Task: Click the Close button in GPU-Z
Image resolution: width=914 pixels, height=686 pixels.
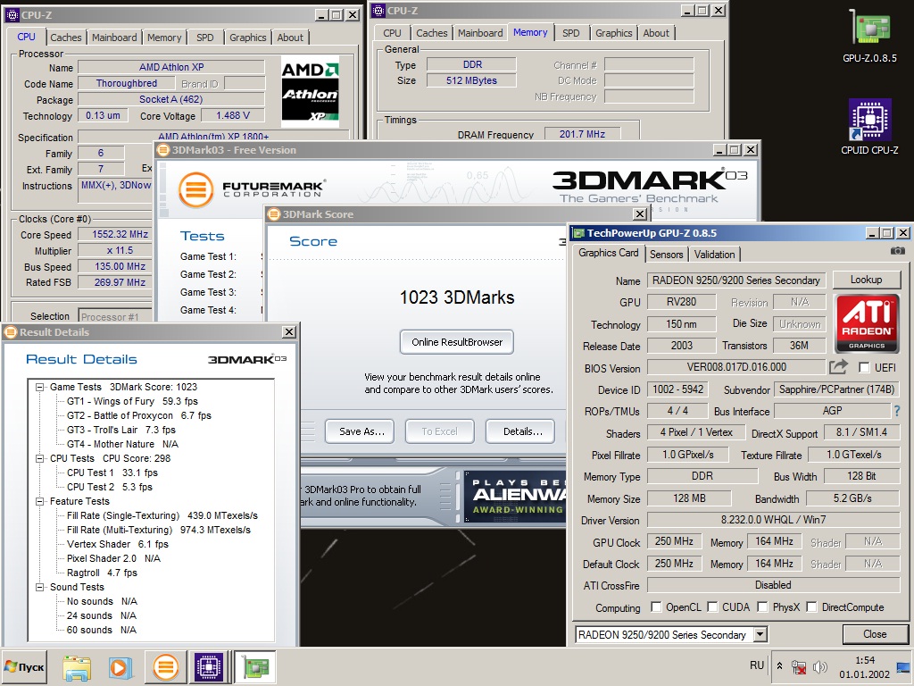Action: tap(875, 634)
